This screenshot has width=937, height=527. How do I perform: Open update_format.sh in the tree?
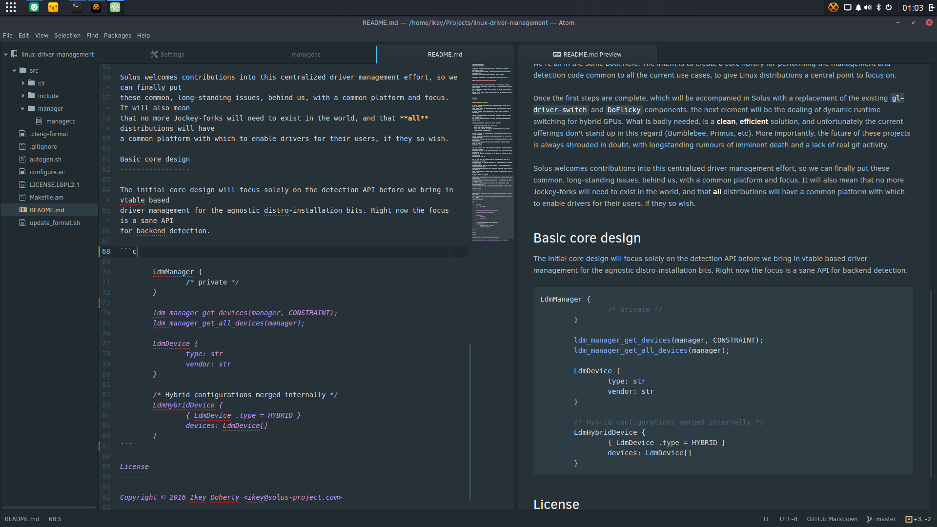55,223
